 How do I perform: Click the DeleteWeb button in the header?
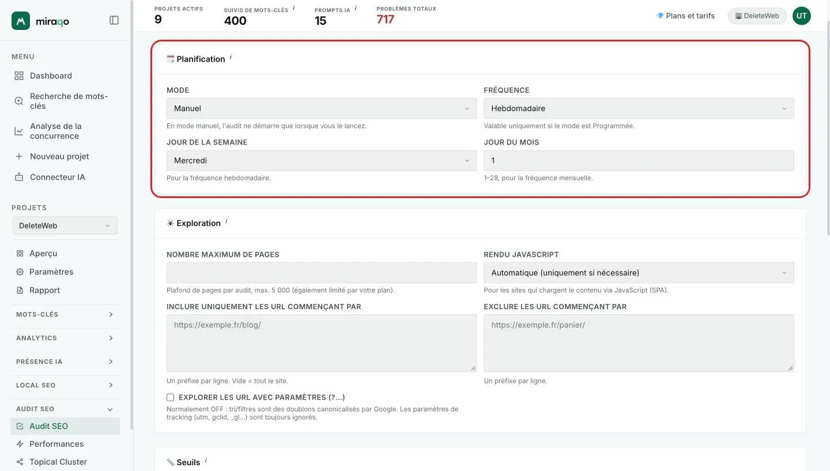click(757, 16)
